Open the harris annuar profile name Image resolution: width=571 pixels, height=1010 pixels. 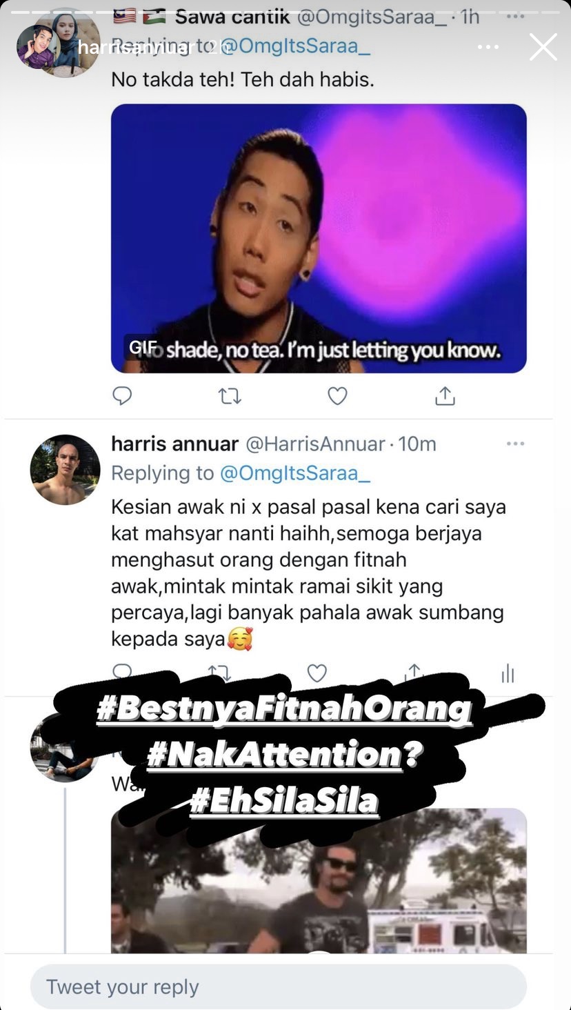(x=175, y=444)
